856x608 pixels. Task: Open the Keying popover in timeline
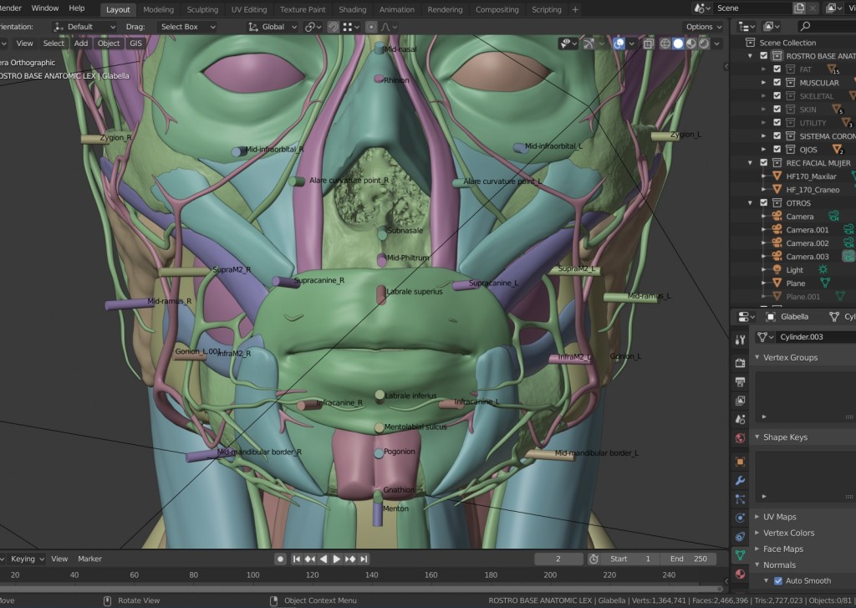pyautogui.click(x=26, y=559)
